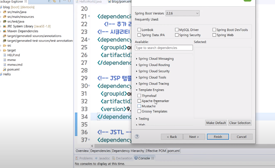The width and height of the screenshot is (275, 168).
Task: Click the mvnw file icon
Action: coord(5,60)
